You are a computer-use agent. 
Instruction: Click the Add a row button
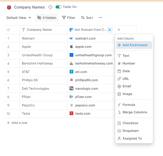click(x=17, y=123)
